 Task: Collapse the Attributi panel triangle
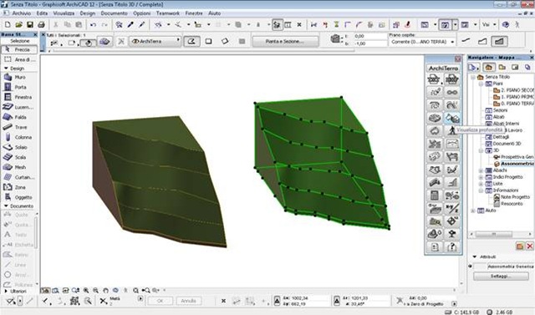coord(474,257)
